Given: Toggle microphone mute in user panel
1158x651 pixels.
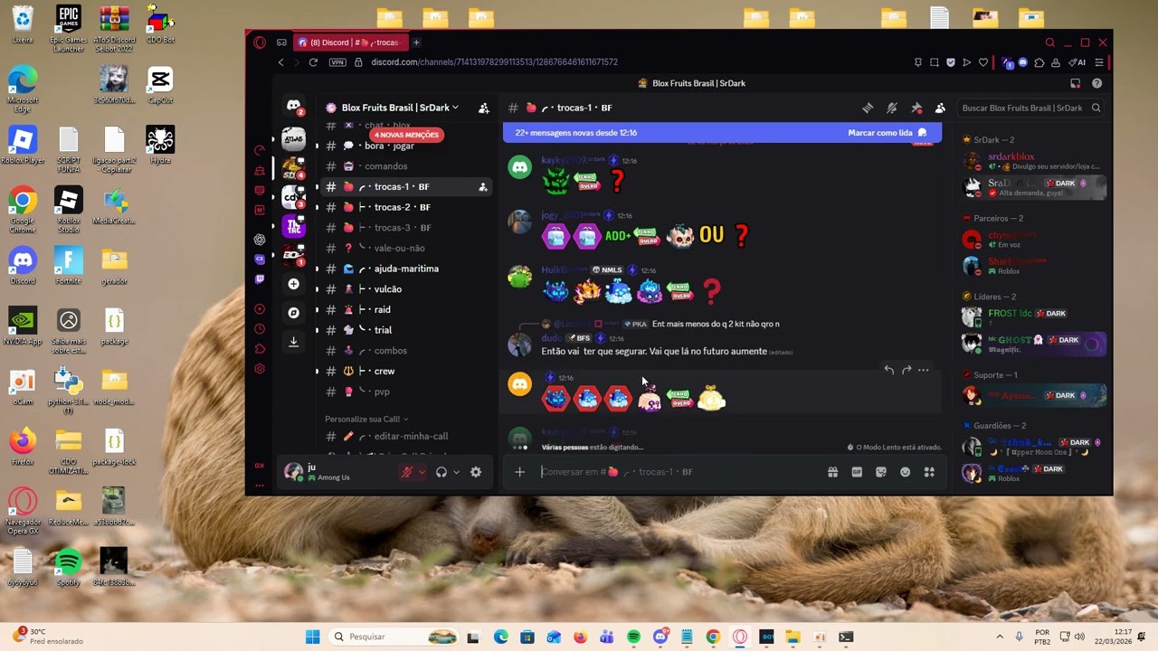Looking at the screenshot, I should pos(407,472).
